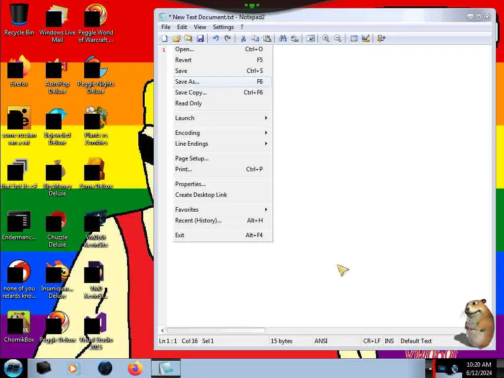Click the Zoom Out magnifier icon
The height and width of the screenshot is (378, 504).
(338, 38)
